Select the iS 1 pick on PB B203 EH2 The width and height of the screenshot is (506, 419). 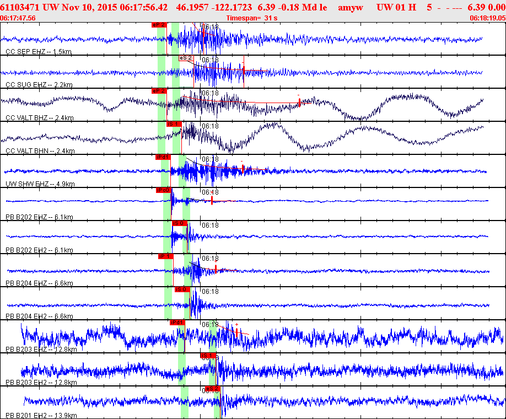pos(208,356)
